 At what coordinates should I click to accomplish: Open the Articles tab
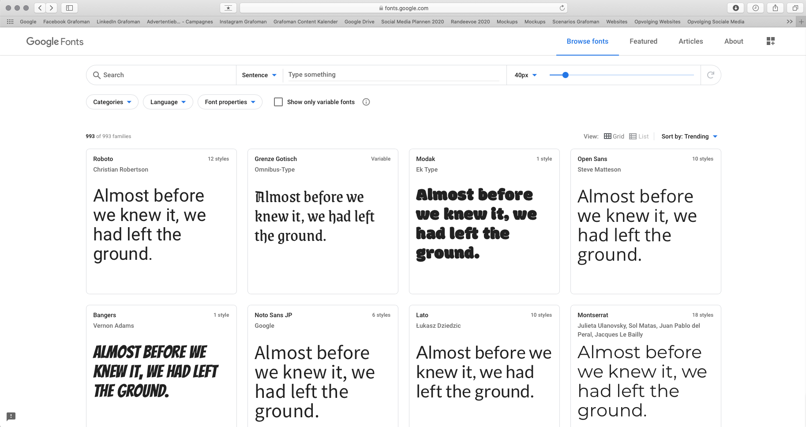point(690,41)
